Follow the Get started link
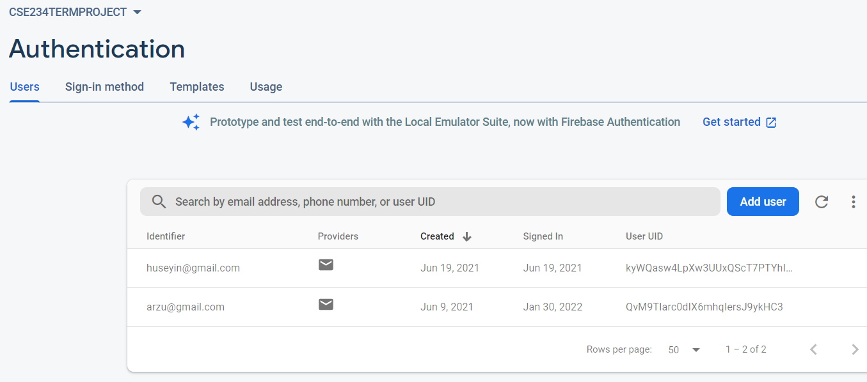The width and height of the screenshot is (867, 382). 739,122
